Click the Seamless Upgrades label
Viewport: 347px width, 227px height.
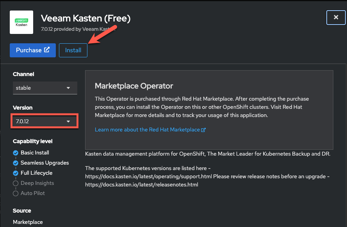tap(45, 163)
